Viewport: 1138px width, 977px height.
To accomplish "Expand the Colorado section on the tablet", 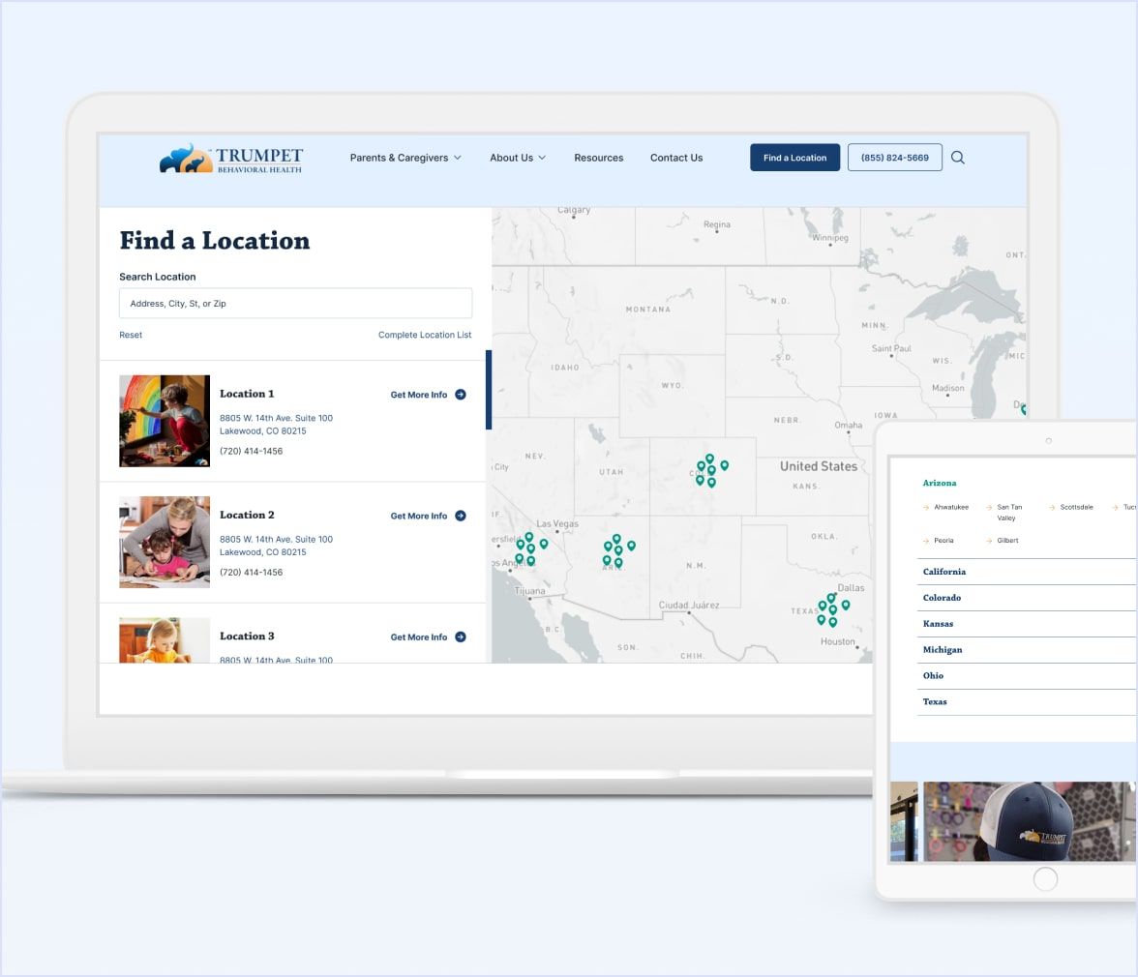I will (1026, 598).
